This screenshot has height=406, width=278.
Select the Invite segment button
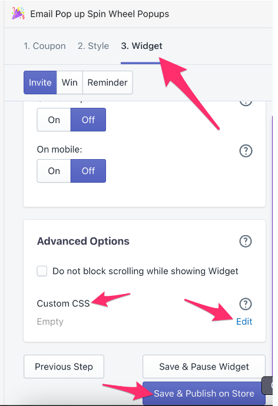pyautogui.click(x=40, y=82)
